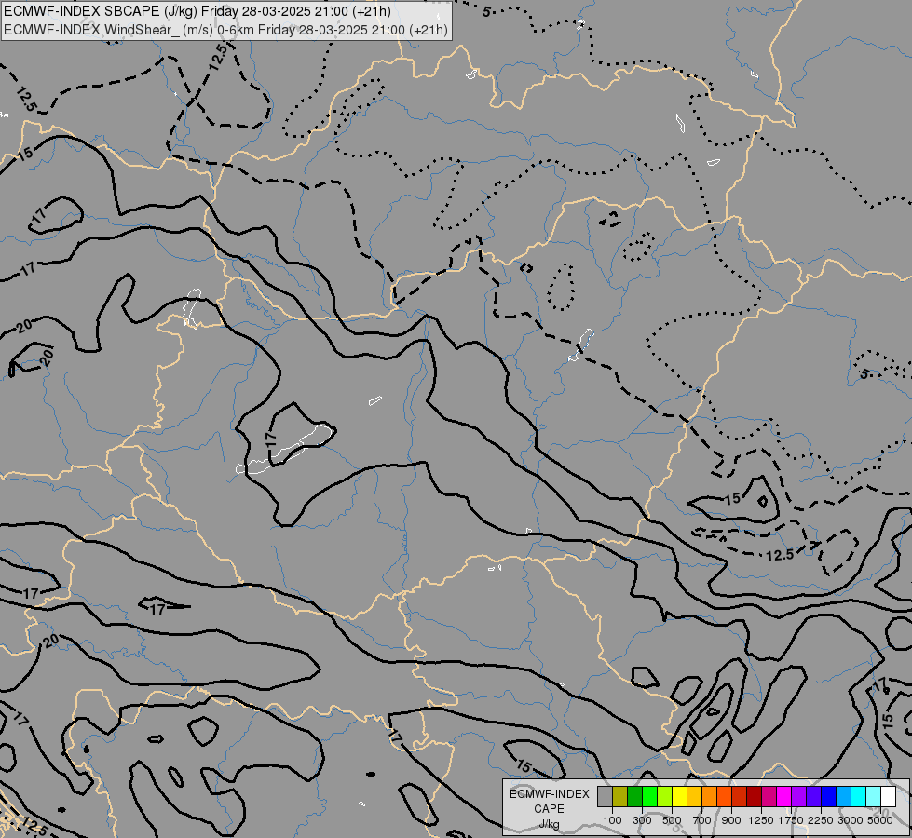Screen dimensions: 912x838
Task: Click the "1750" legend tick value
Action: pos(791,820)
